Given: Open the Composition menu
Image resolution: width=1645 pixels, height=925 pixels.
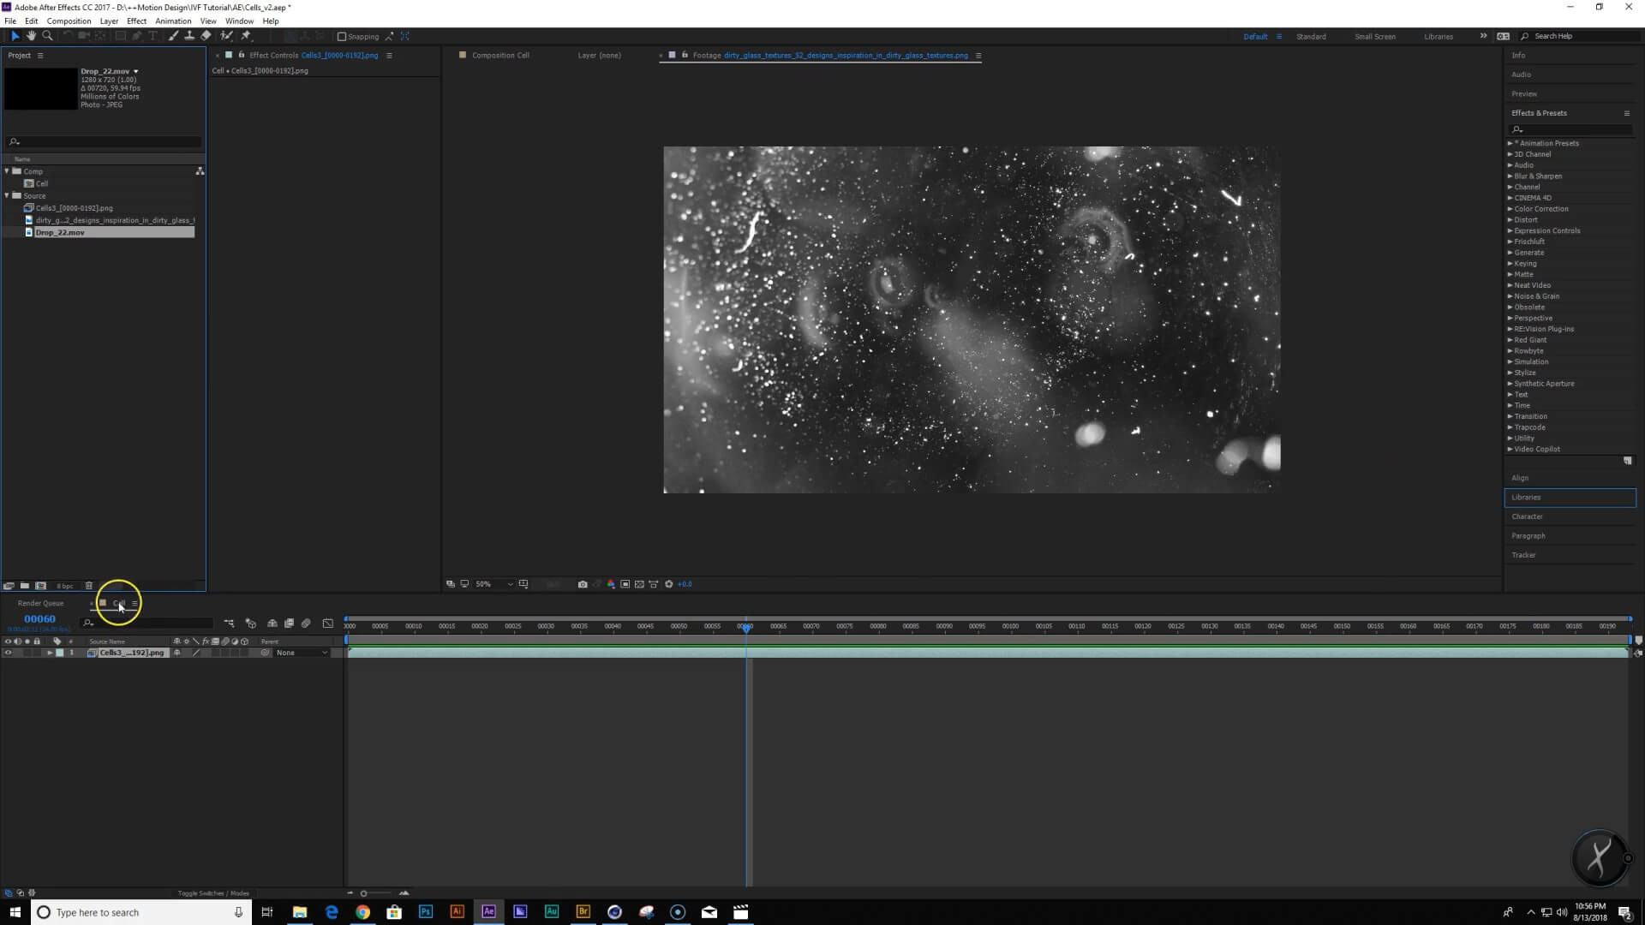Looking at the screenshot, I should pyautogui.click(x=69, y=21).
